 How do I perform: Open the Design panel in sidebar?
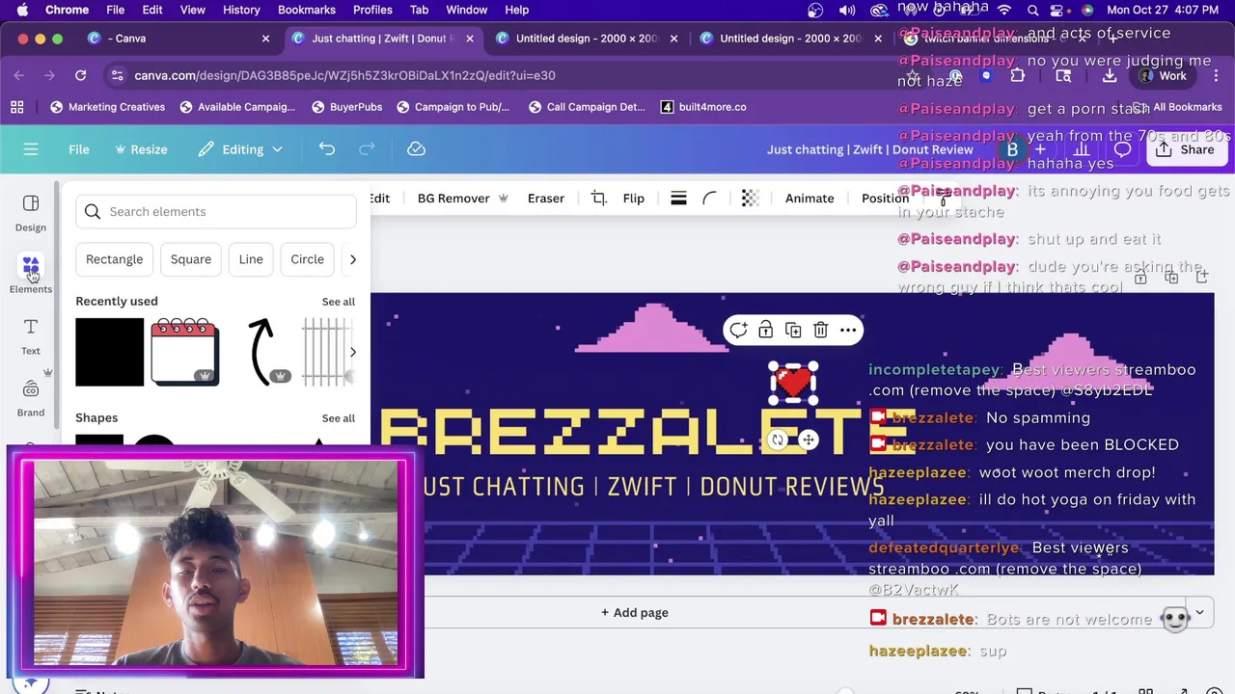pyautogui.click(x=31, y=213)
